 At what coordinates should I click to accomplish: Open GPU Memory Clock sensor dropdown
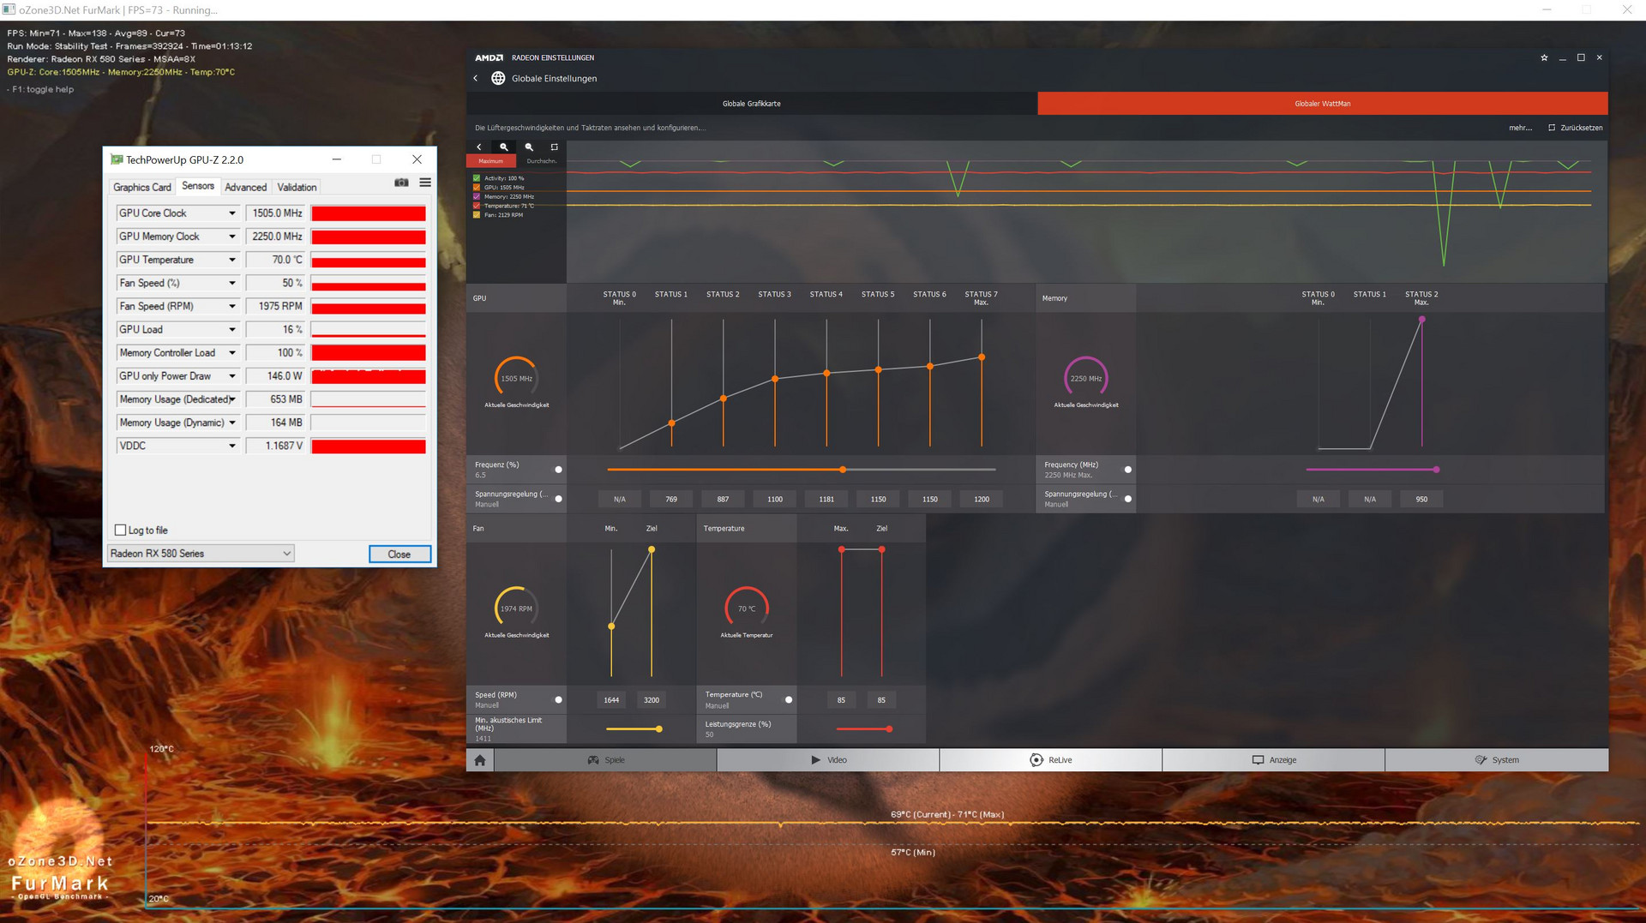pos(231,237)
